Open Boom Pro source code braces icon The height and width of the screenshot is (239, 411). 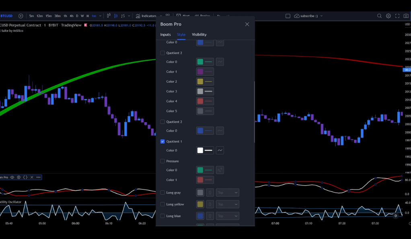pos(25,177)
